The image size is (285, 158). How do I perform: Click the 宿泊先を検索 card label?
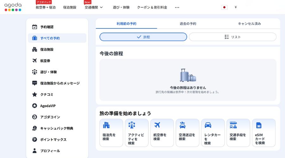[109, 137]
